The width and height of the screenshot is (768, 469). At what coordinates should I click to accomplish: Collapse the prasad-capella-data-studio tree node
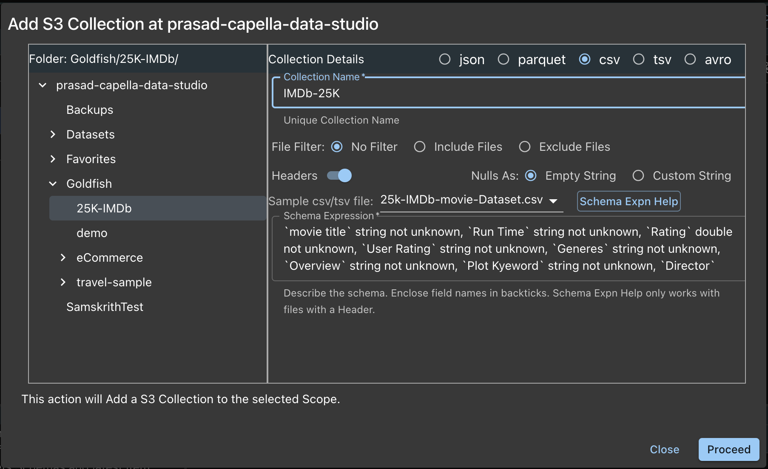pyautogui.click(x=43, y=85)
